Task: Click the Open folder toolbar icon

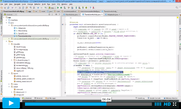Action: click(x=1, y=8)
